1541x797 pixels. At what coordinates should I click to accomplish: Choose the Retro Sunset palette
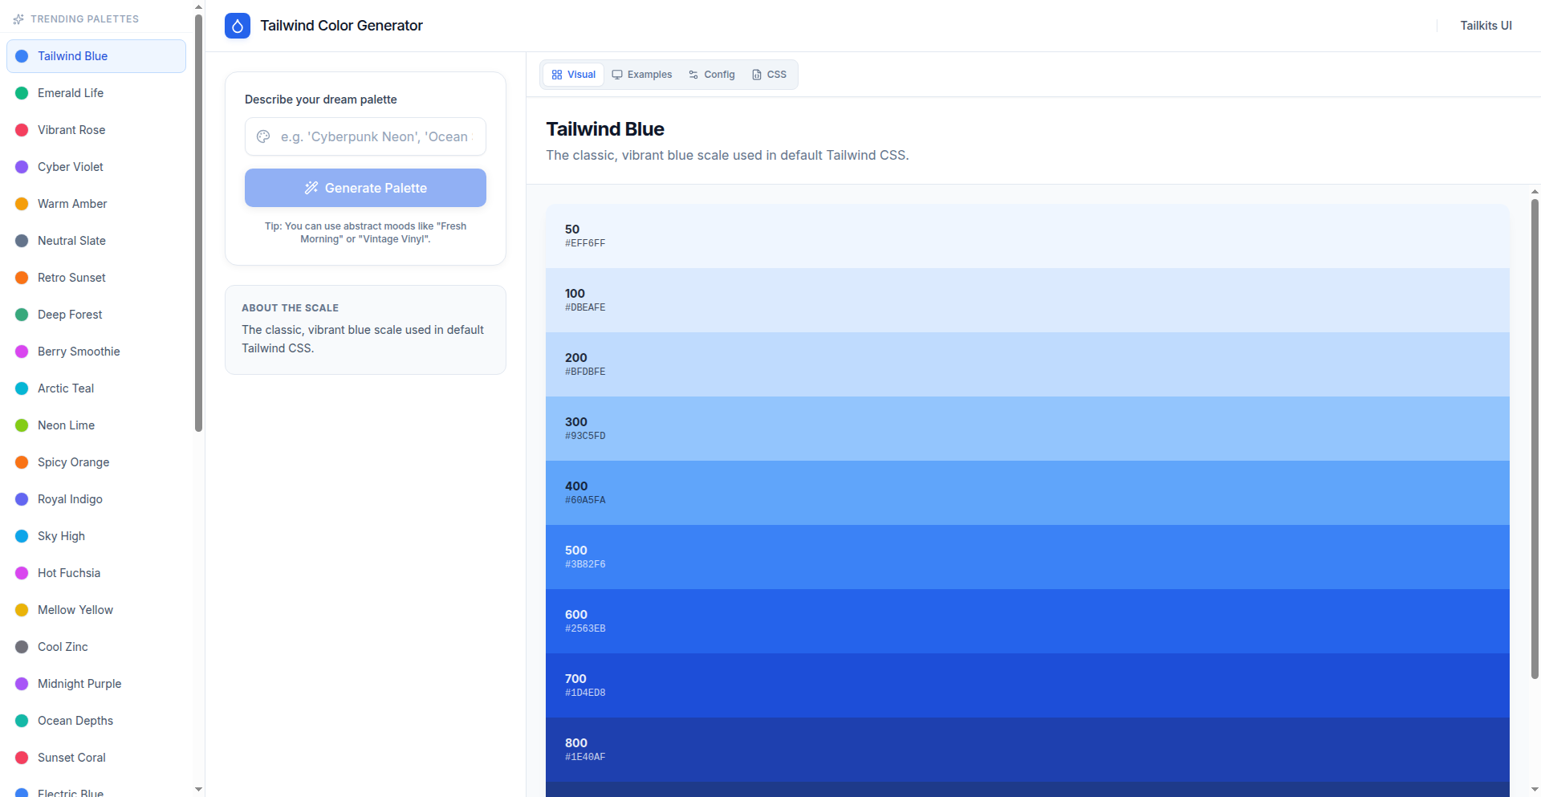pos(71,278)
